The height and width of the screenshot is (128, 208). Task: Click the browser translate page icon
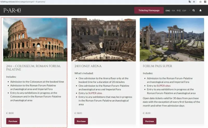(190, 2)
